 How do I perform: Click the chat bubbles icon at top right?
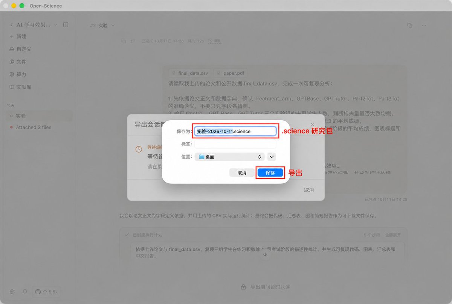[410, 25]
